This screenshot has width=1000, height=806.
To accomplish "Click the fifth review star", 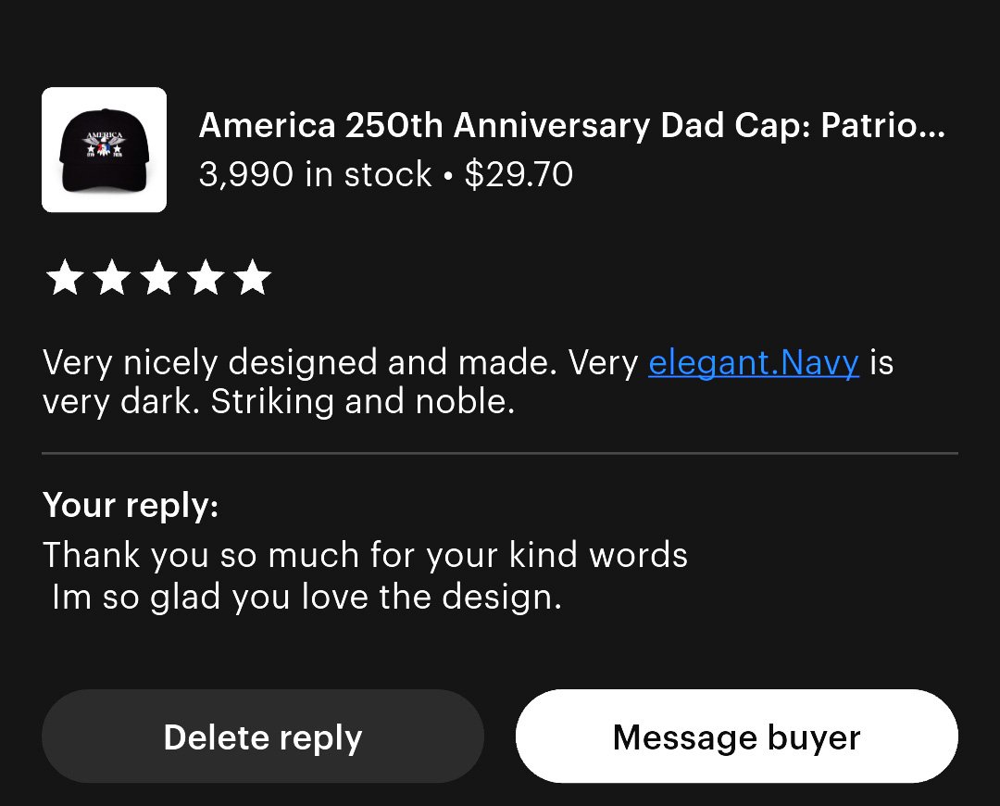I will [253, 278].
